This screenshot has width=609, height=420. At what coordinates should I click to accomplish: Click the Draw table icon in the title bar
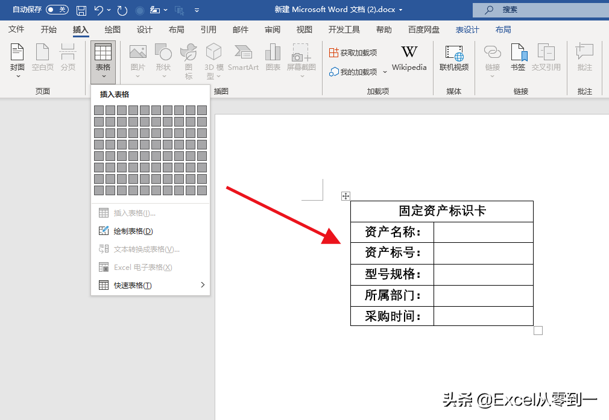tap(155, 10)
